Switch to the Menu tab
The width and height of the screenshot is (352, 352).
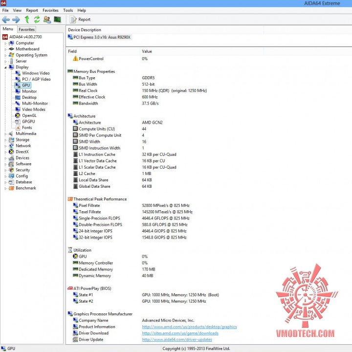coord(8,29)
